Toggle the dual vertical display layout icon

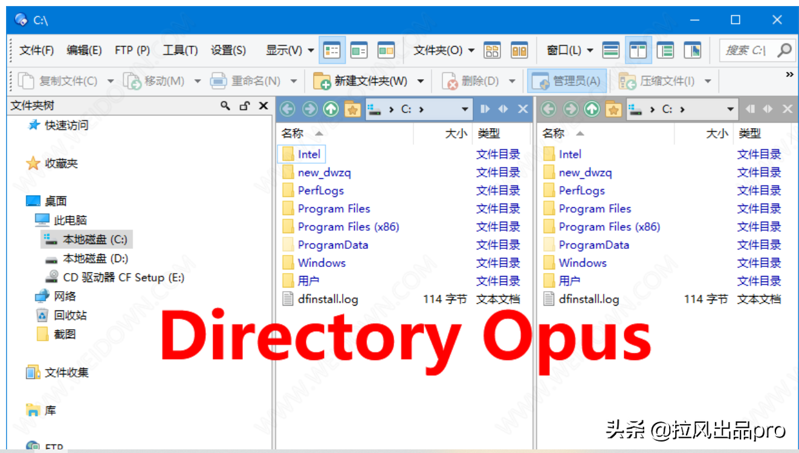tap(638, 50)
